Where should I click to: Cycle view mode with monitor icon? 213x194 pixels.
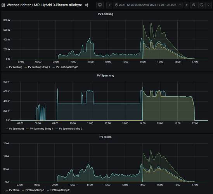[x=100, y=5]
